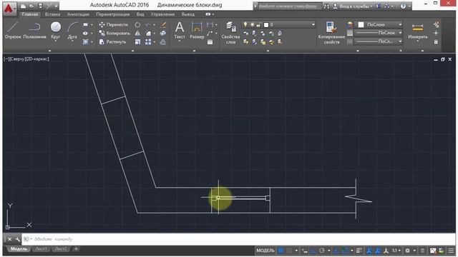Select the Текст (Text) tool

coord(180,30)
